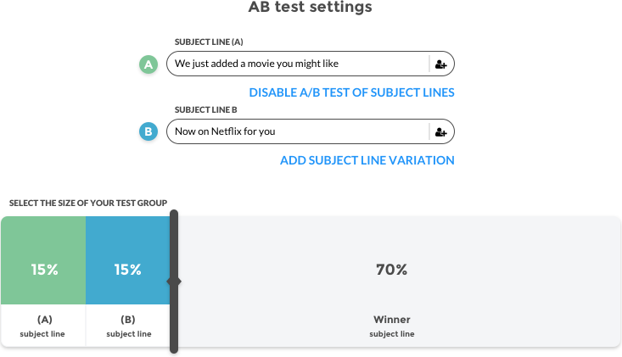This screenshot has height=357, width=622.
Task: Open personalization icon in subject line A
Action: [440, 64]
